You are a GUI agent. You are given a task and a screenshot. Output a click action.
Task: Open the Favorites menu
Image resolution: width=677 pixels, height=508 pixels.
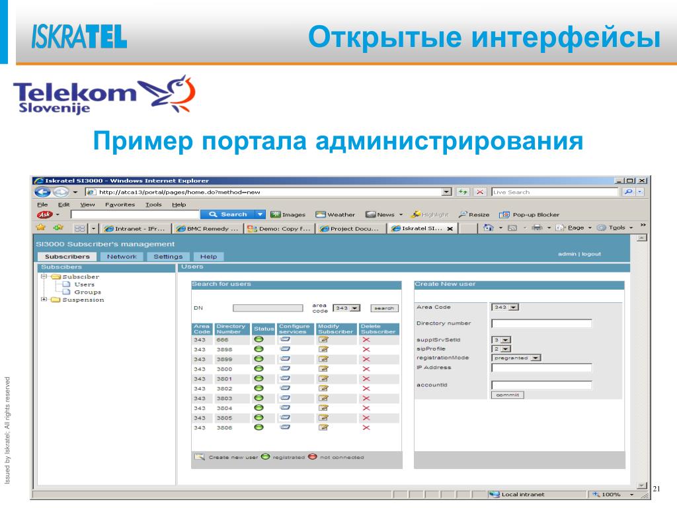(120, 204)
